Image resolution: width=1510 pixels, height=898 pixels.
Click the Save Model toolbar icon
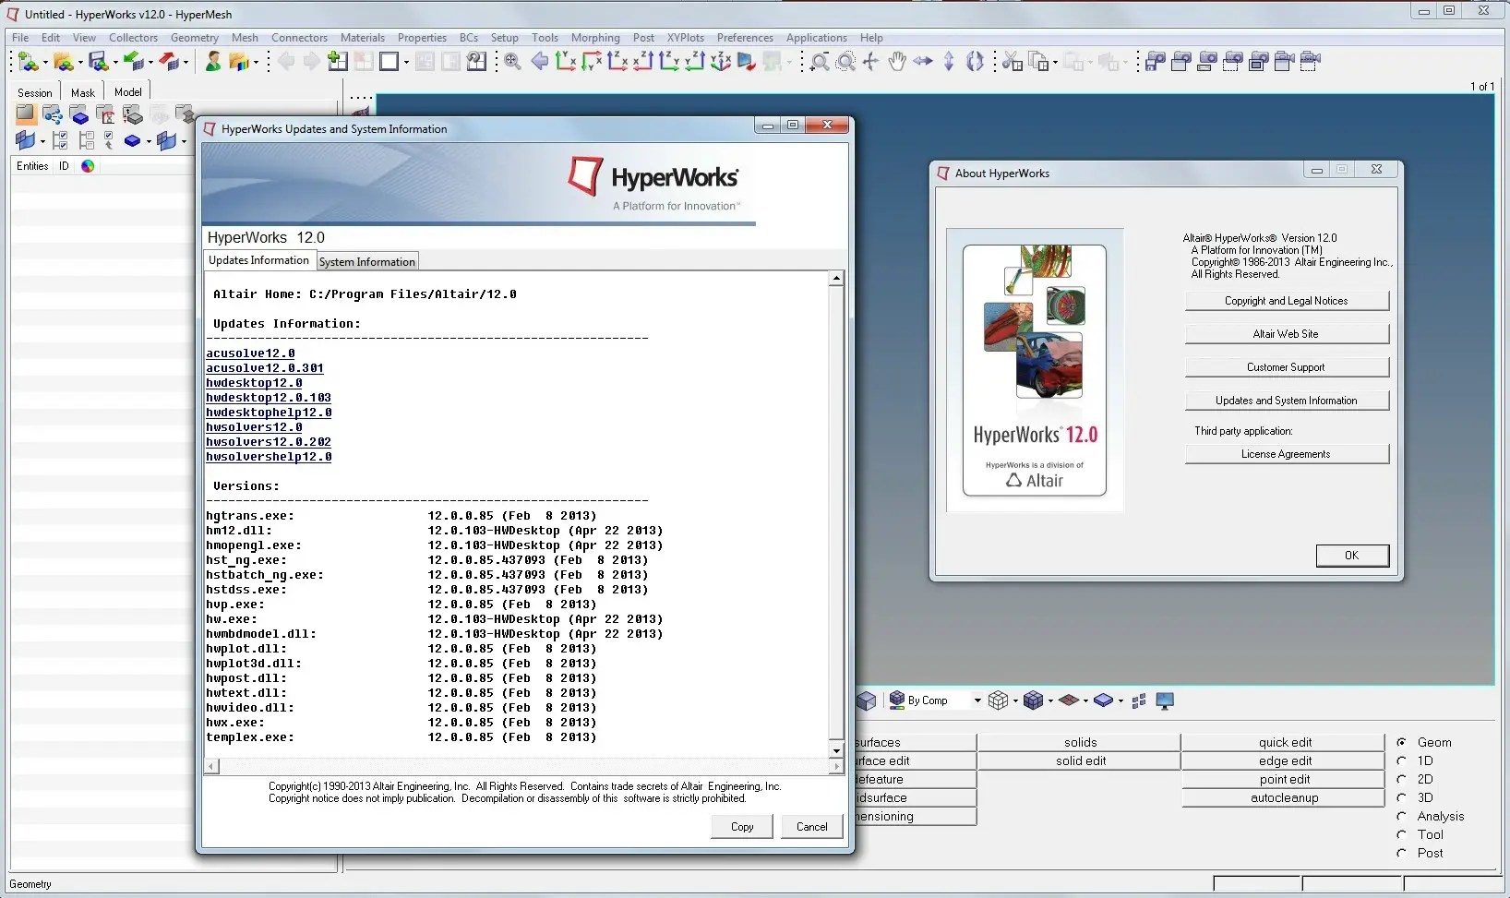pyautogui.click(x=98, y=62)
